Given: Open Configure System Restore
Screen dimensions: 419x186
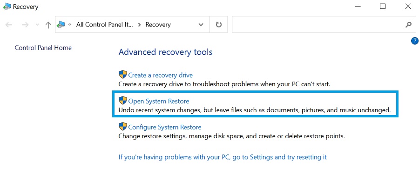Looking at the screenshot, I should (x=164, y=127).
